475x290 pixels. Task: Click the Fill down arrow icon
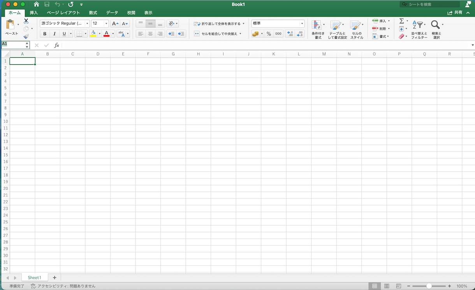pos(401,29)
